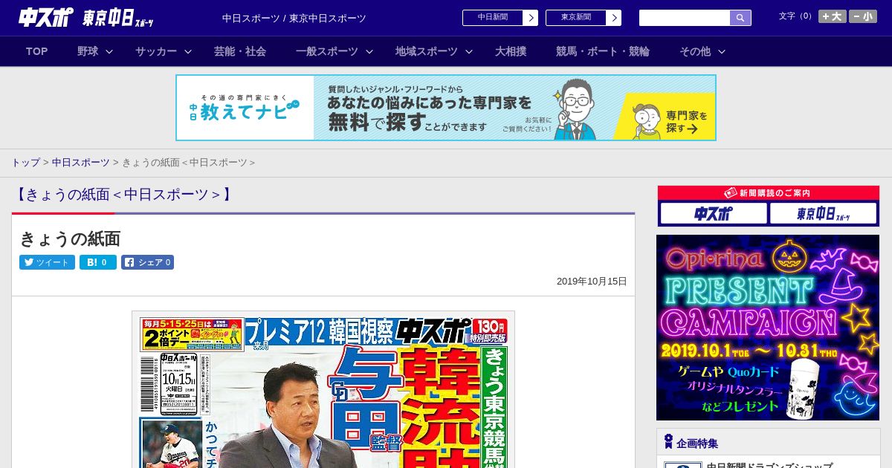Viewport: 892px width, 468px height.
Task: Click the Chunichi Sports 中スポ logo
Action: coord(45,18)
